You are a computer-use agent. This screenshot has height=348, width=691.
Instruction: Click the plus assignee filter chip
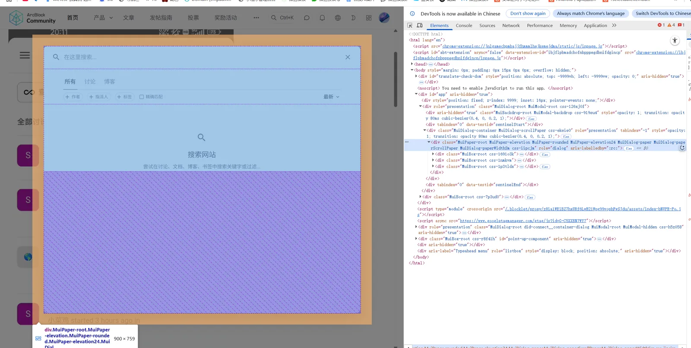tap(98, 97)
